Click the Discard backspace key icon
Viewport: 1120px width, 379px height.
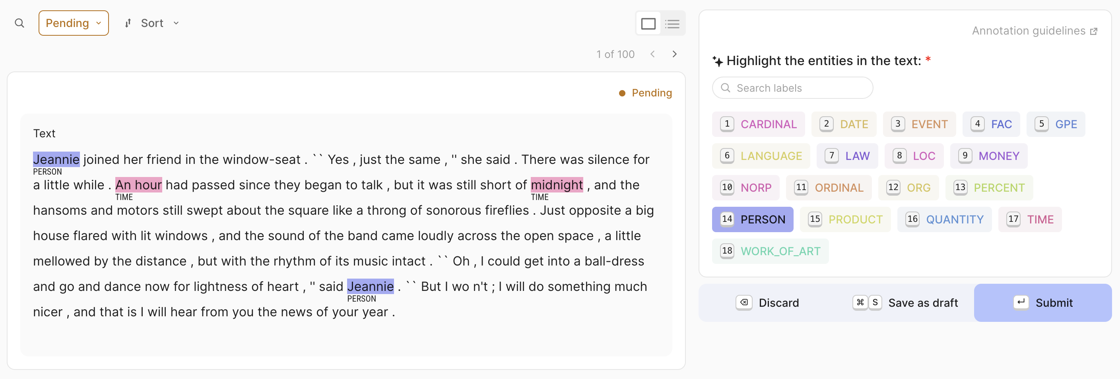[744, 302]
